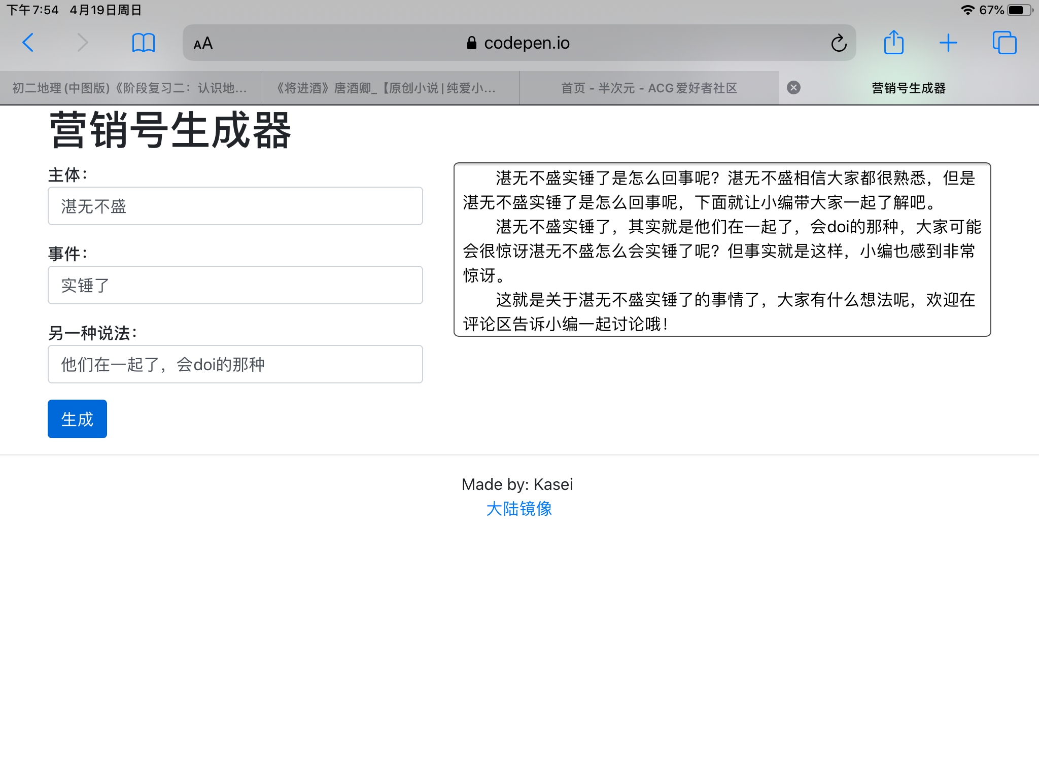Open the AA reader view menu

[x=203, y=44]
